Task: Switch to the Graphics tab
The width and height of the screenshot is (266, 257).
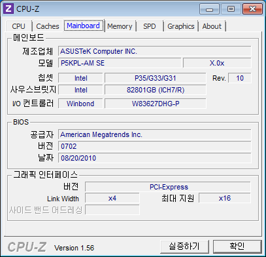Action: (181, 26)
